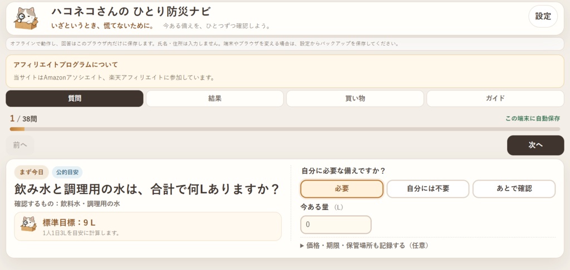Click the 公的目安 tag badge
This screenshot has height=270, width=570.
[67, 172]
